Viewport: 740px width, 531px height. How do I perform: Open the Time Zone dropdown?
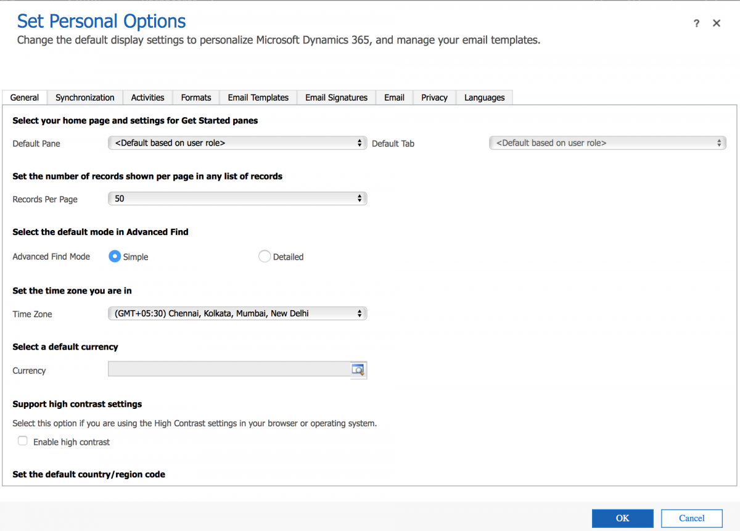coord(237,313)
